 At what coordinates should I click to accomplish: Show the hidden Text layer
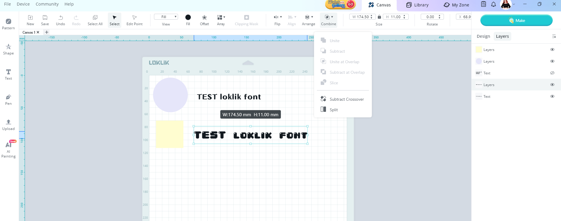552,73
